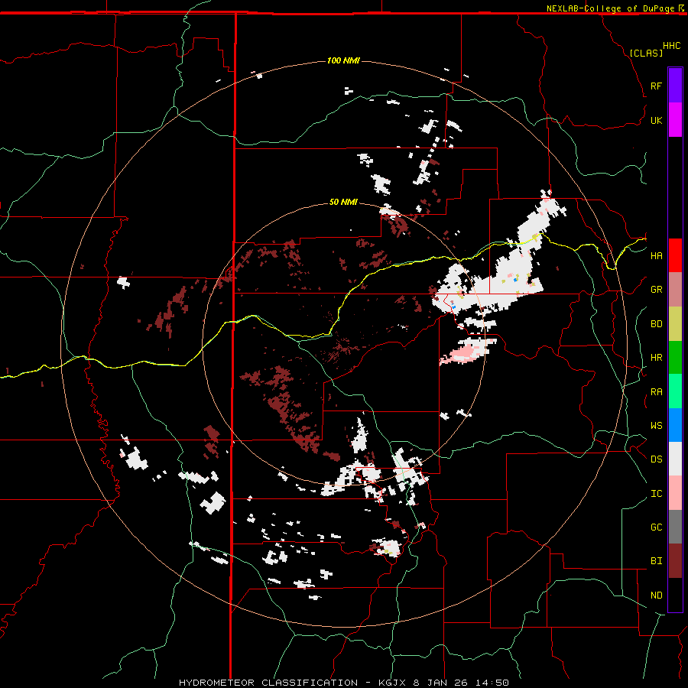Click the DS legend label

coord(656,459)
